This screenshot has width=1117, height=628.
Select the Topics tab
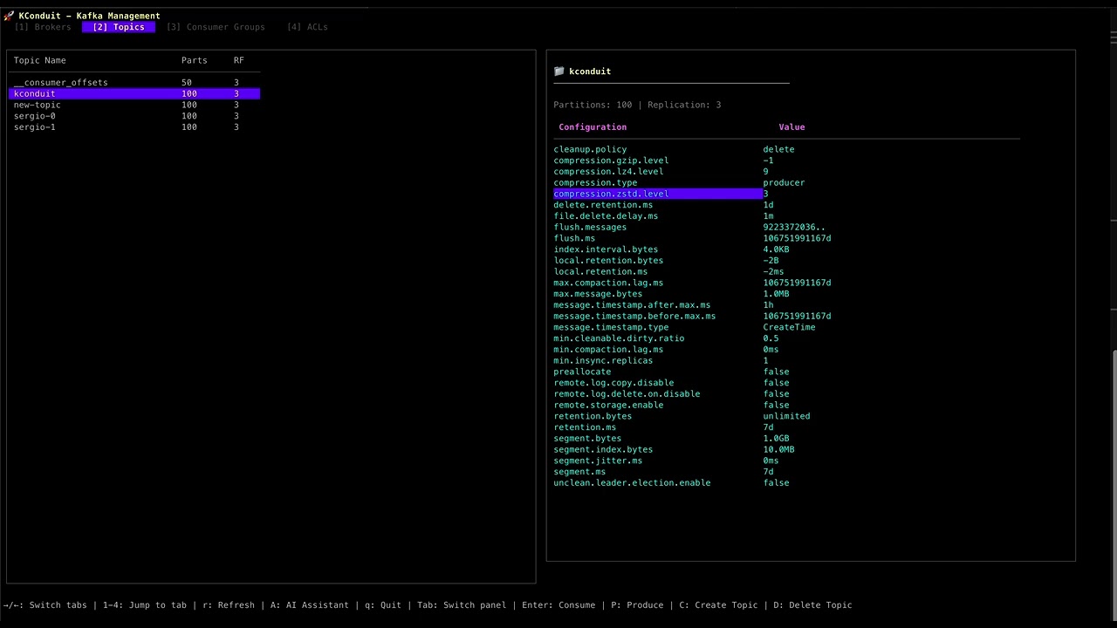(119, 27)
